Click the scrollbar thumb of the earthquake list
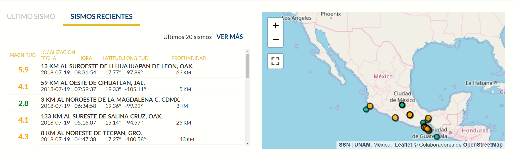 tap(247, 66)
